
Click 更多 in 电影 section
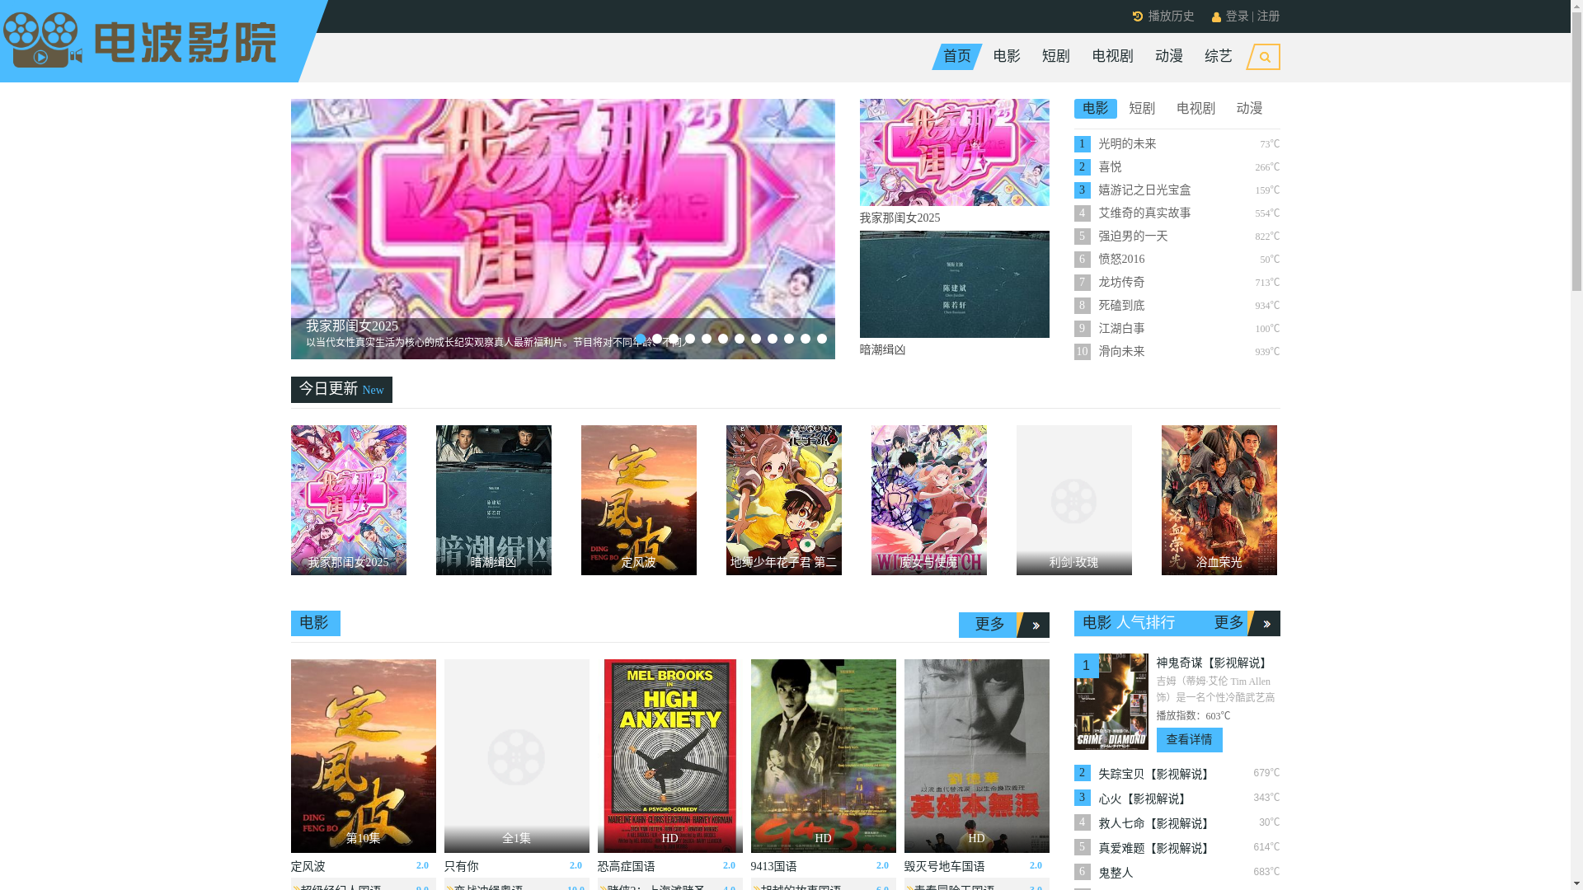click(990, 625)
